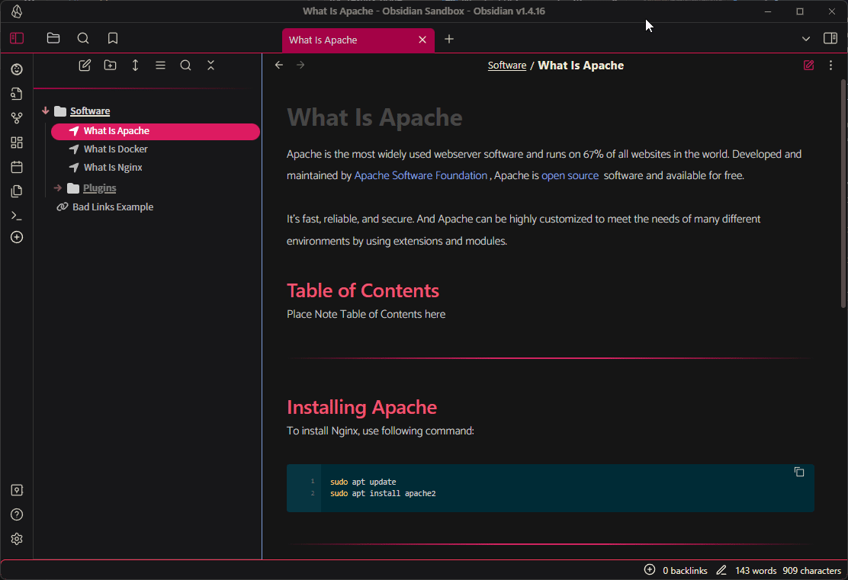Open the note's more options menu

pyautogui.click(x=830, y=66)
